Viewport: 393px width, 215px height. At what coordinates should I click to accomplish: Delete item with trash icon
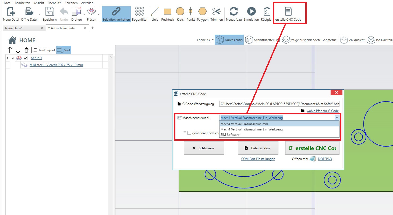pyautogui.click(x=26, y=50)
